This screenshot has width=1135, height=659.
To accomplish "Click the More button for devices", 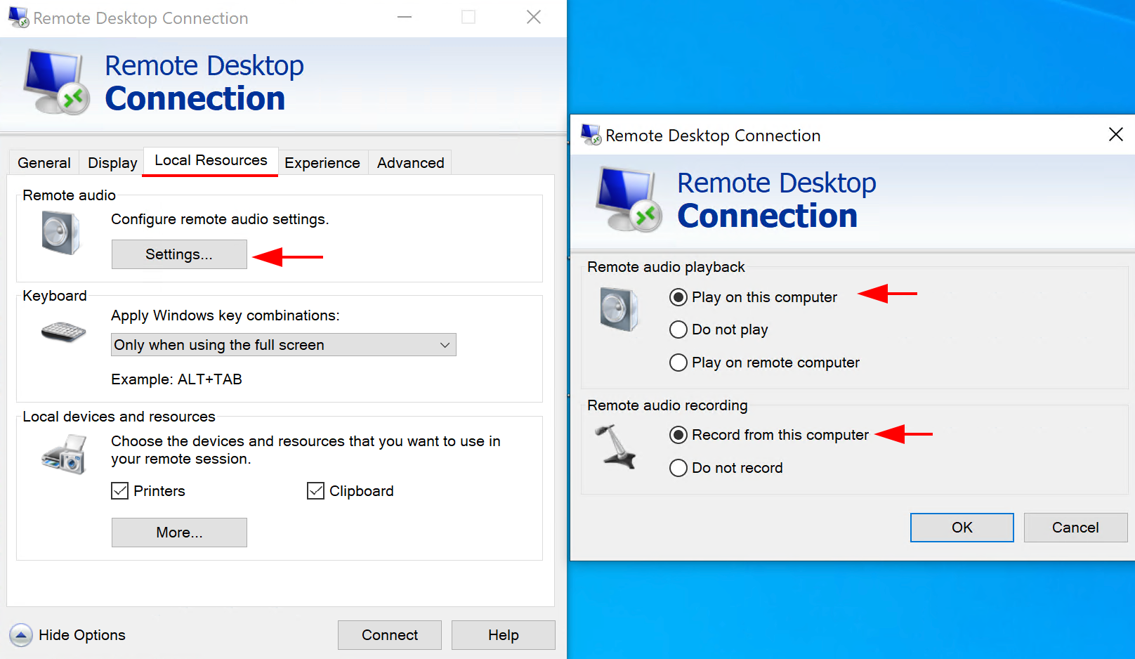I will [179, 533].
